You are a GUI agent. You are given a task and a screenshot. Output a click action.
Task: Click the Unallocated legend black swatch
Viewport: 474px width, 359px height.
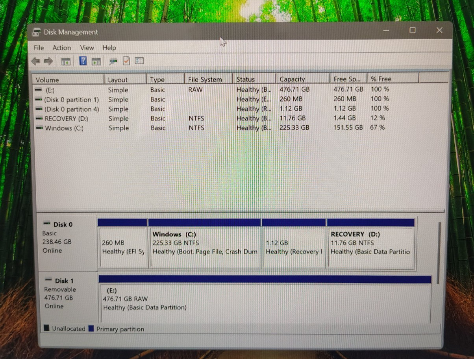point(46,328)
